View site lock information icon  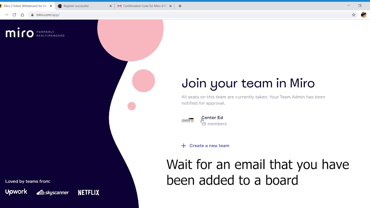[32, 15]
